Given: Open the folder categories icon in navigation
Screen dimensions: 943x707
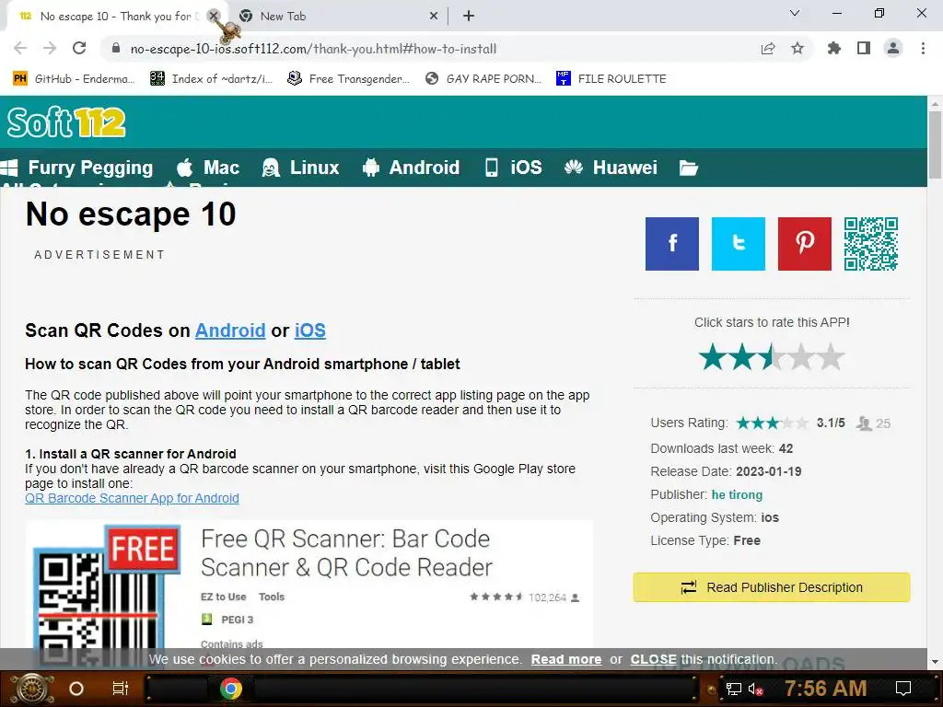Looking at the screenshot, I should (689, 168).
